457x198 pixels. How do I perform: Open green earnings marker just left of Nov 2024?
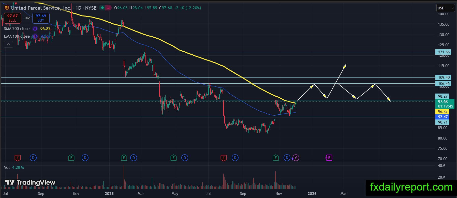(71, 158)
